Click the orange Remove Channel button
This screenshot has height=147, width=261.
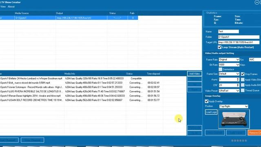pos(254,133)
